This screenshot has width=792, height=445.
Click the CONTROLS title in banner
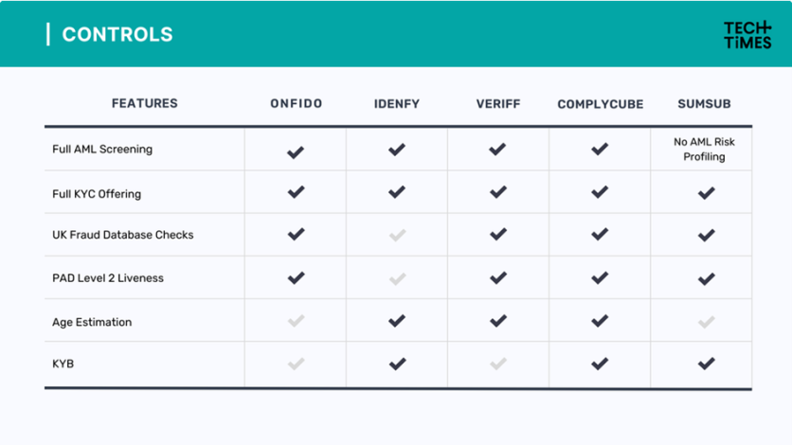pyautogui.click(x=117, y=34)
